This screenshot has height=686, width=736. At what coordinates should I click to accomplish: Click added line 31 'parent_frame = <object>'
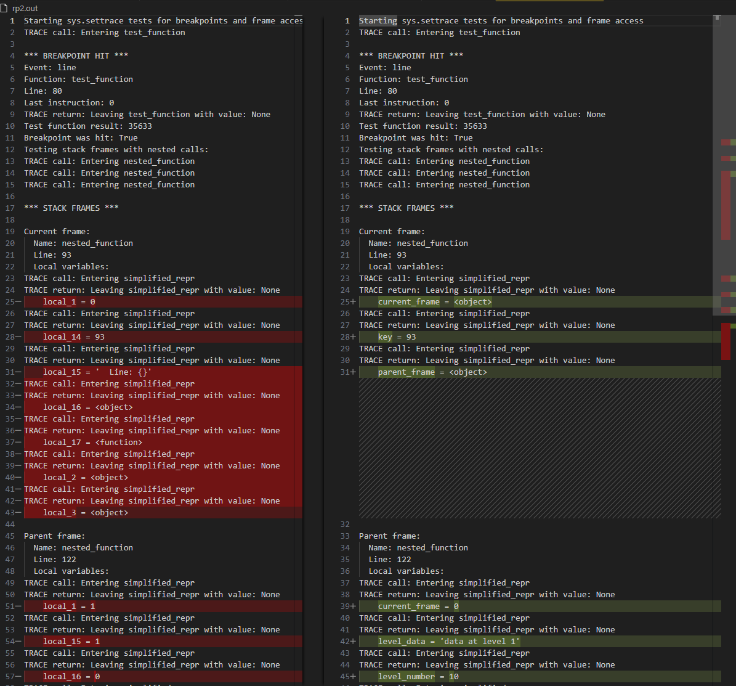(540, 372)
